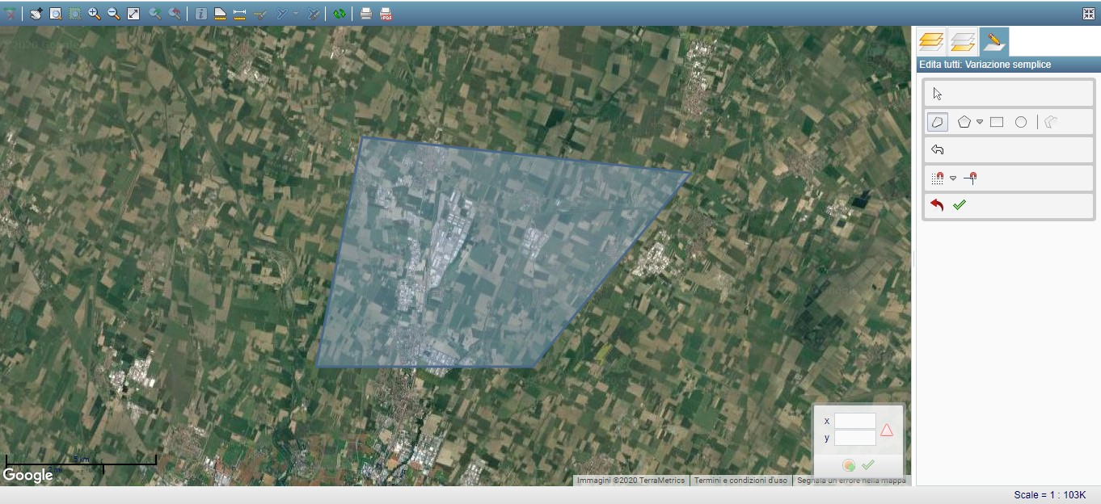Screen dimensions: 1101x504
Task: Return to previous zoom view
Action: [174, 13]
